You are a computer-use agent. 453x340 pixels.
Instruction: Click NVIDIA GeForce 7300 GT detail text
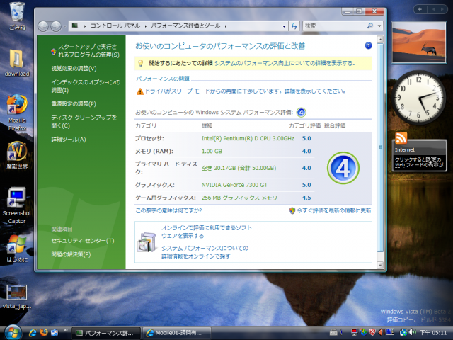tap(234, 185)
